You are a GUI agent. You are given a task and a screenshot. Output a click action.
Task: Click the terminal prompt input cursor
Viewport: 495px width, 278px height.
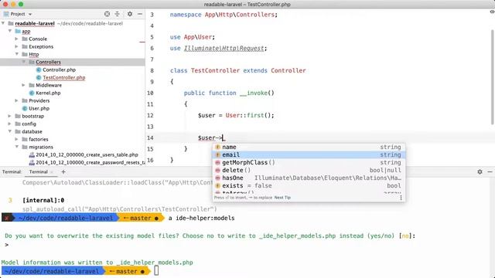tap(156, 271)
